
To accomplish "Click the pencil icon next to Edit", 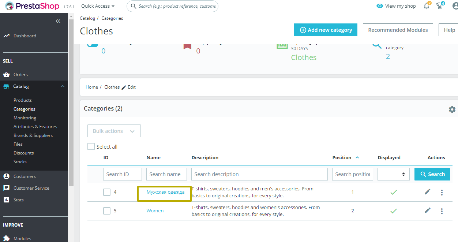I will [x=124, y=87].
